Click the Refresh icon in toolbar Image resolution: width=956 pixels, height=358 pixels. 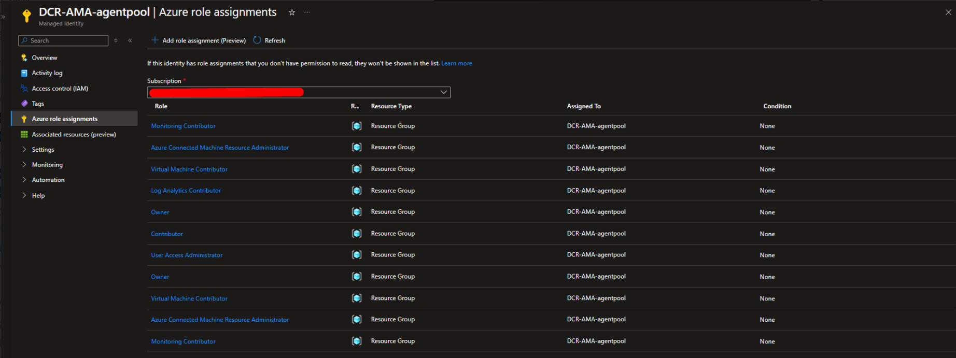pos(257,40)
